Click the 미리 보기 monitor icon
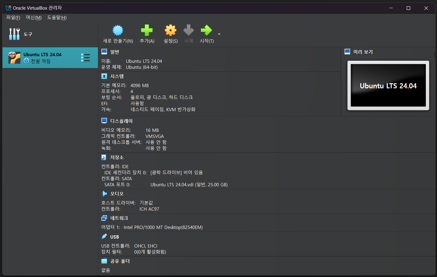Image resolution: width=437 pixels, height=277 pixels. pos(347,52)
